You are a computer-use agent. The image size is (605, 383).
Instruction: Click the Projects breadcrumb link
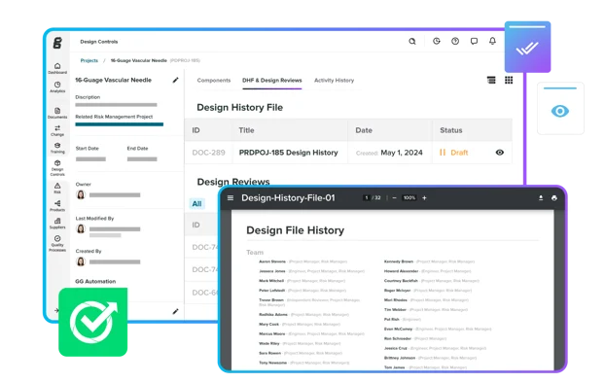pyautogui.click(x=89, y=60)
